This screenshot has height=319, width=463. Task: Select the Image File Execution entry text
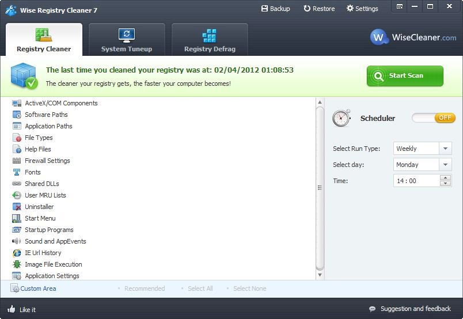pyautogui.click(x=54, y=264)
